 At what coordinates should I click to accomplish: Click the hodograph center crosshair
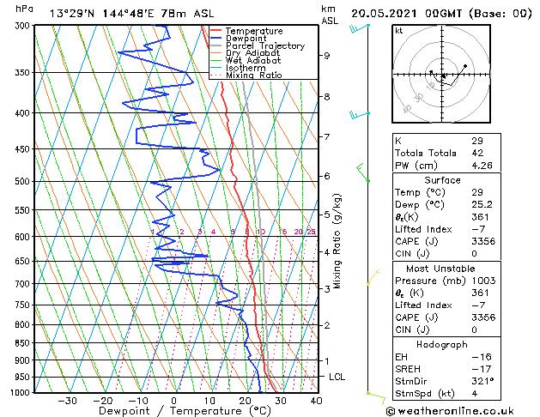coord(442,75)
